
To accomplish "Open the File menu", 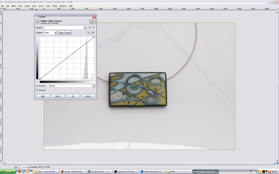I will 2,6.
